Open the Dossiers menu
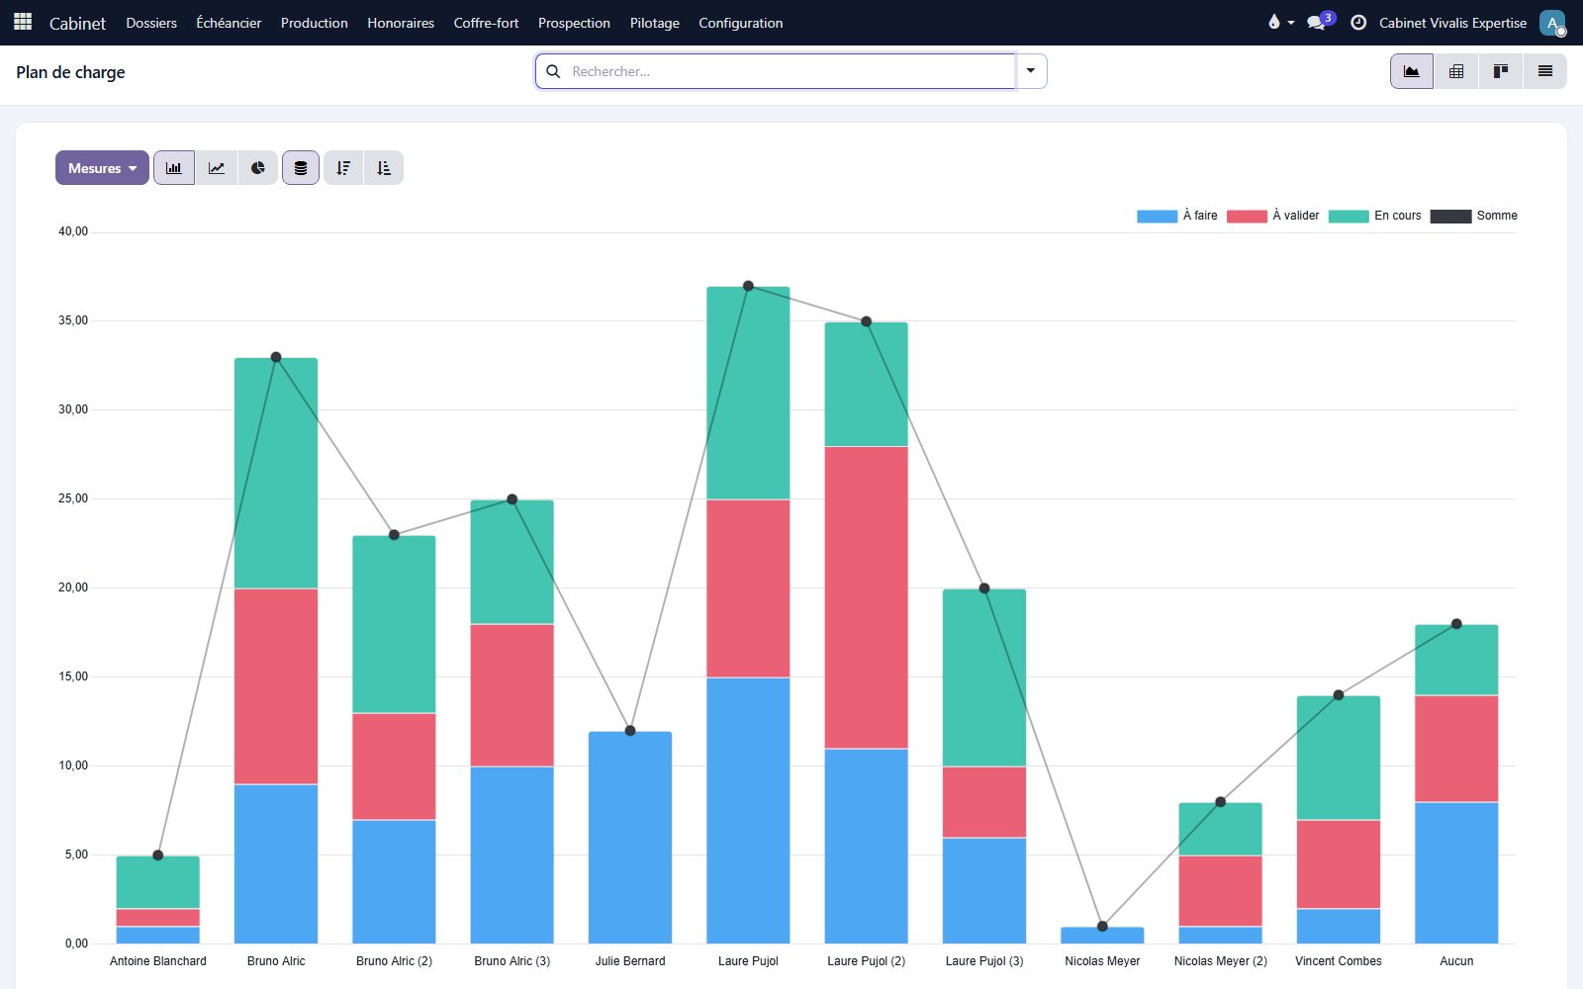 point(151,23)
